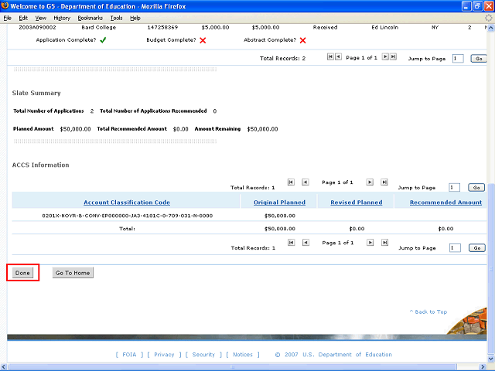The width and height of the screenshot is (495, 371).
Task: Click first-page icon below ACCS table
Action: pos(292,242)
